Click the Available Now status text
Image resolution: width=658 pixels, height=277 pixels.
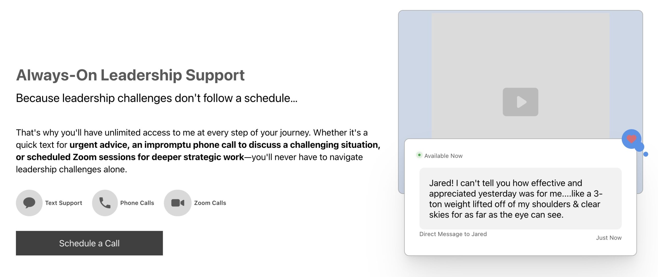click(x=443, y=156)
